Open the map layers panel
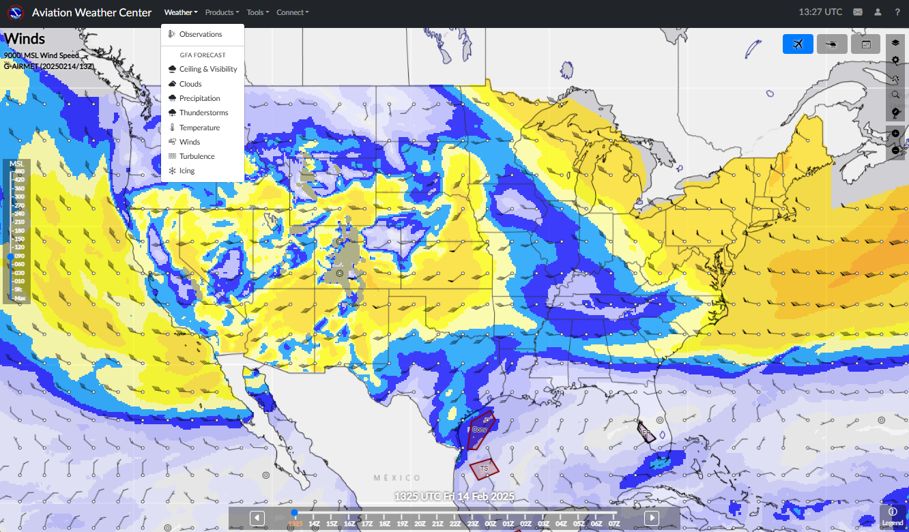This screenshot has height=532, width=909. (895, 43)
